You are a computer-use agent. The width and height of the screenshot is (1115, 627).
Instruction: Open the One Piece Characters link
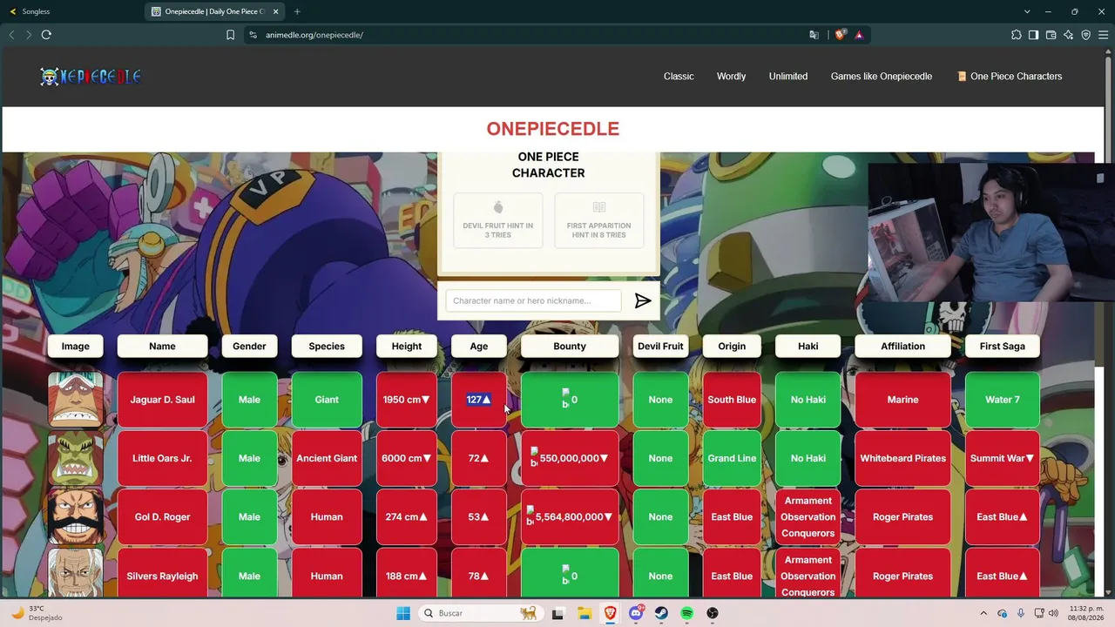(x=1010, y=77)
